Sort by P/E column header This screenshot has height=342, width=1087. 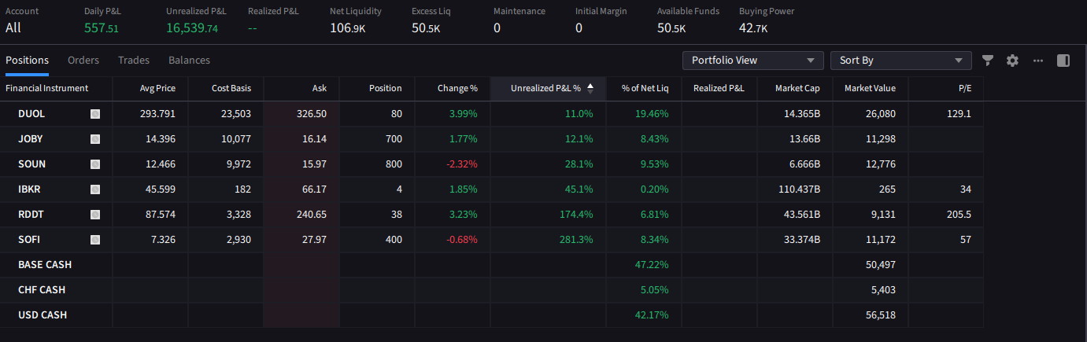click(x=946, y=88)
